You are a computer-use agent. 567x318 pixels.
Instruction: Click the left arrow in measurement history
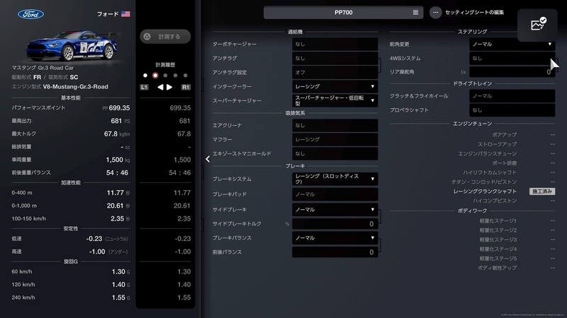(160, 87)
